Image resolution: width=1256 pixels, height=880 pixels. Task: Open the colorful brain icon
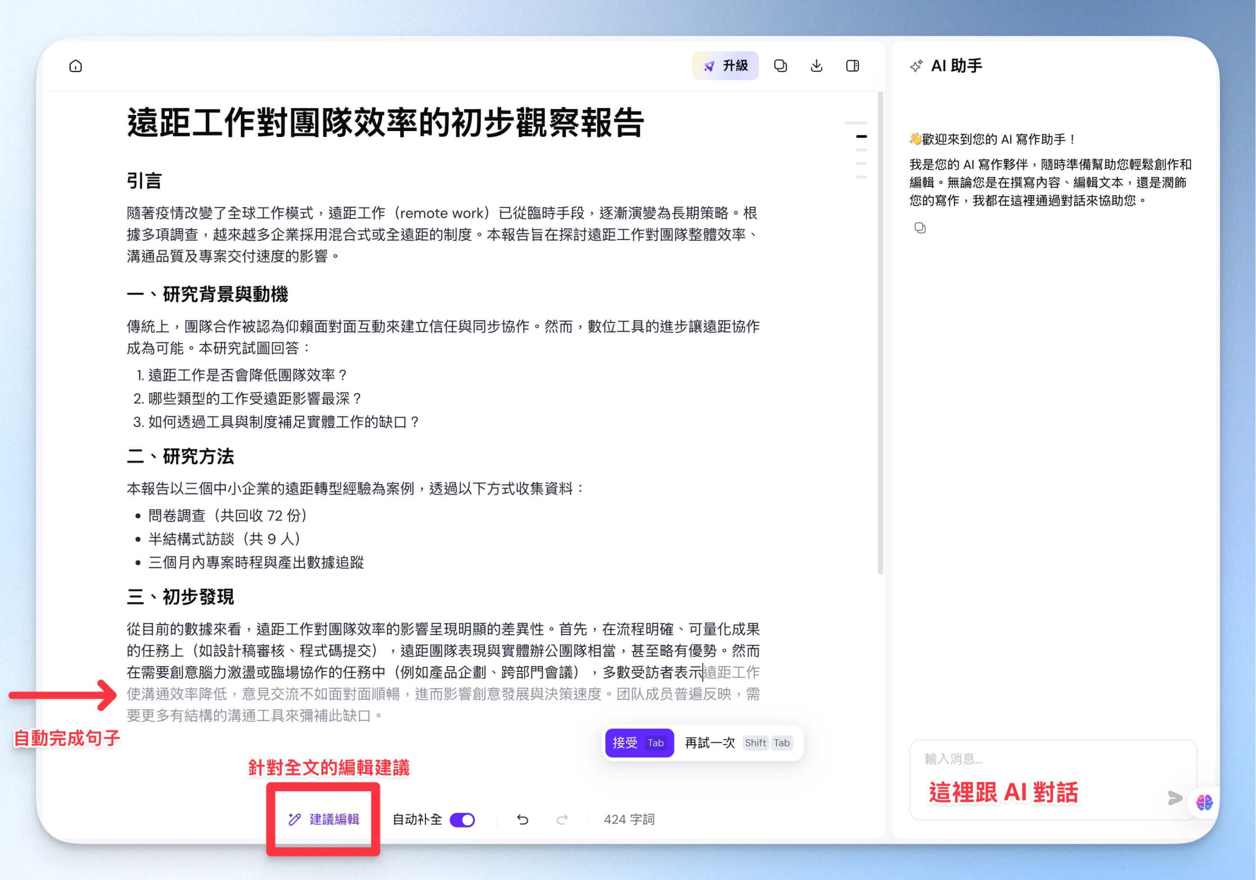point(1204,803)
